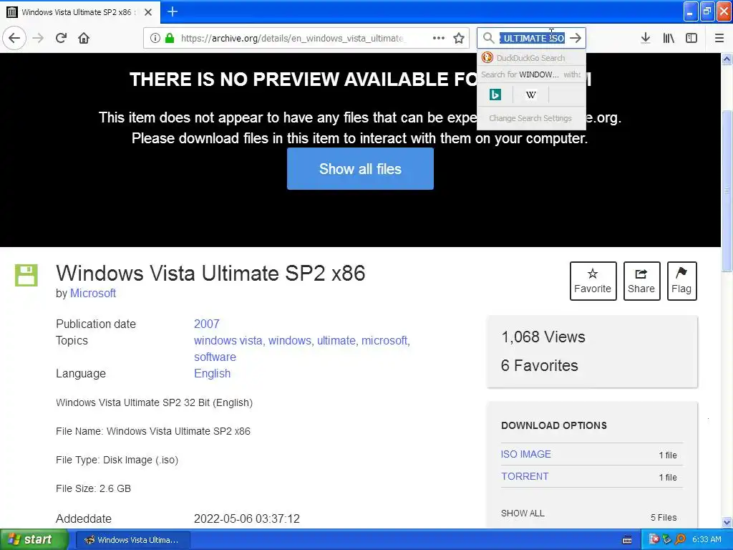The width and height of the screenshot is (733, 550).
Task: Open the ultimate topic link
Action: tap(336, 340)
